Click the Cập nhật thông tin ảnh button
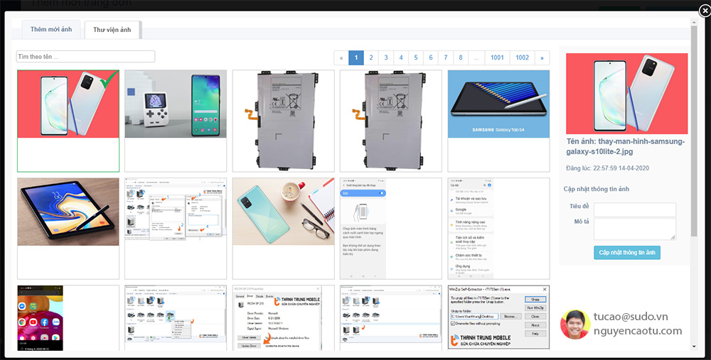Screen dimensions: 711x360 coord(627,253)
